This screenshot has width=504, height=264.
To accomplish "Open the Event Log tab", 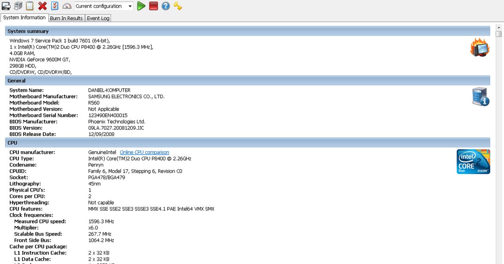I will 97,18.
